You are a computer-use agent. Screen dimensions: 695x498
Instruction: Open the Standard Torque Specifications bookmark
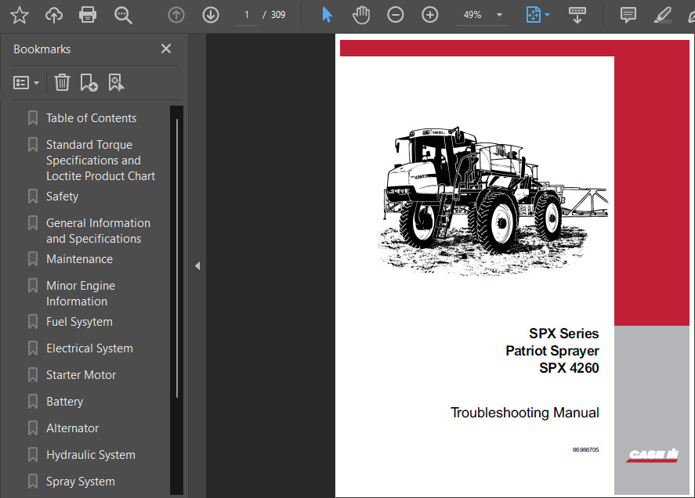coord(100,161)
